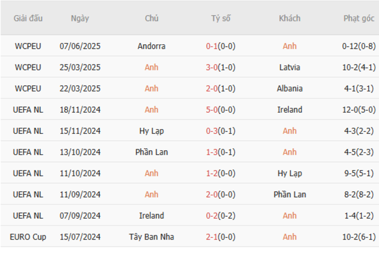Select the "Khách" column header
379x253 pixels.
pos(290,18)
